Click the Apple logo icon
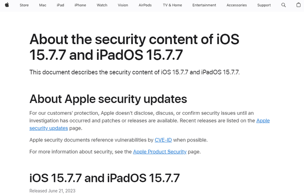 pos(7,5)
